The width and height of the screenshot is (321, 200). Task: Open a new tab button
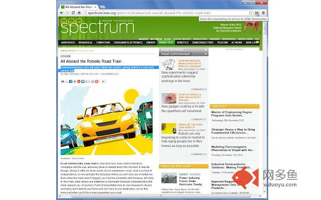(x=102, y=7)
